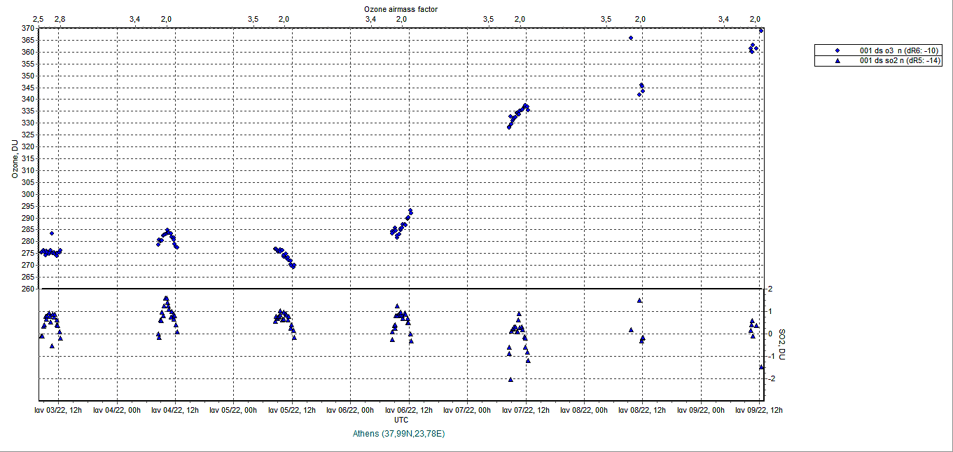Select the lowest SO2 triangle at -2 DU
The height and width of the screenshot is (452, 953).
coord(510,379)
